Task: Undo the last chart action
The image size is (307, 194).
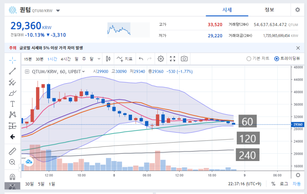Action: pos(141,59)
